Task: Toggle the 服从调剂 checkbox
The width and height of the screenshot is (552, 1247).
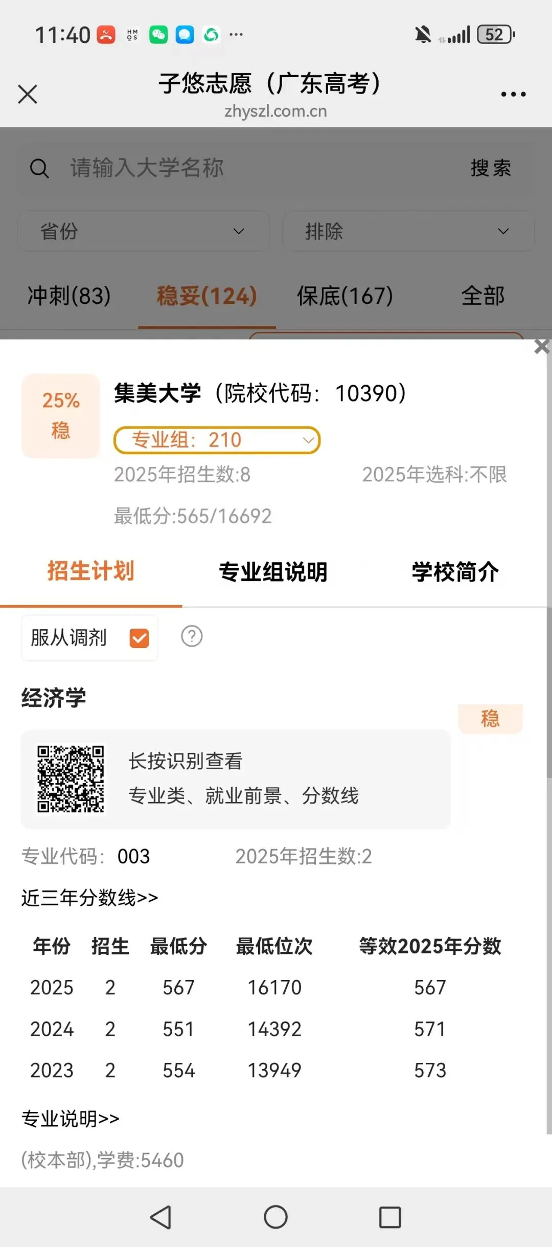Action: click(140, 638)
